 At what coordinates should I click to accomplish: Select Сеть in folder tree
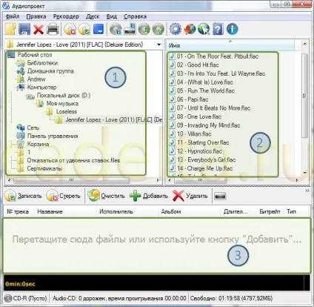33,128
